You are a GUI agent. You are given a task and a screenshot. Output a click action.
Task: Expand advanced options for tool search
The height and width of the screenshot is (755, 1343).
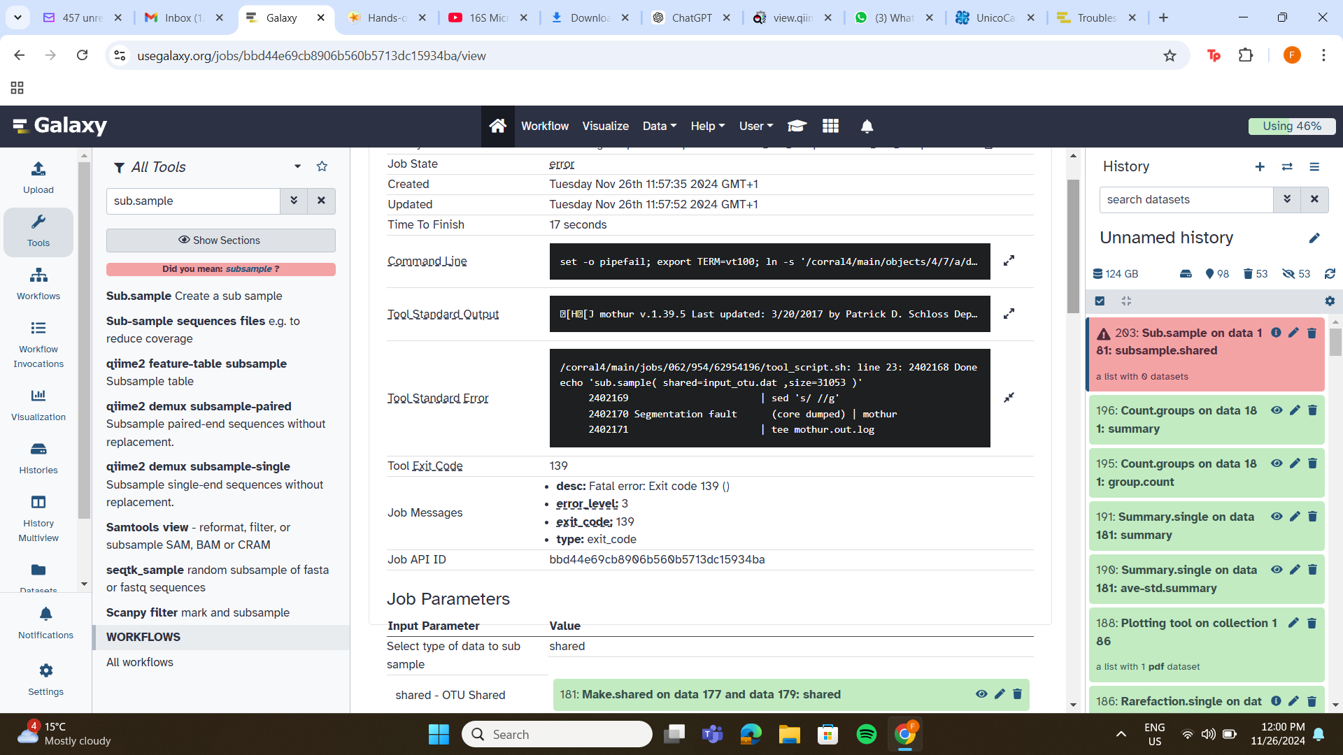coord(294,201)
